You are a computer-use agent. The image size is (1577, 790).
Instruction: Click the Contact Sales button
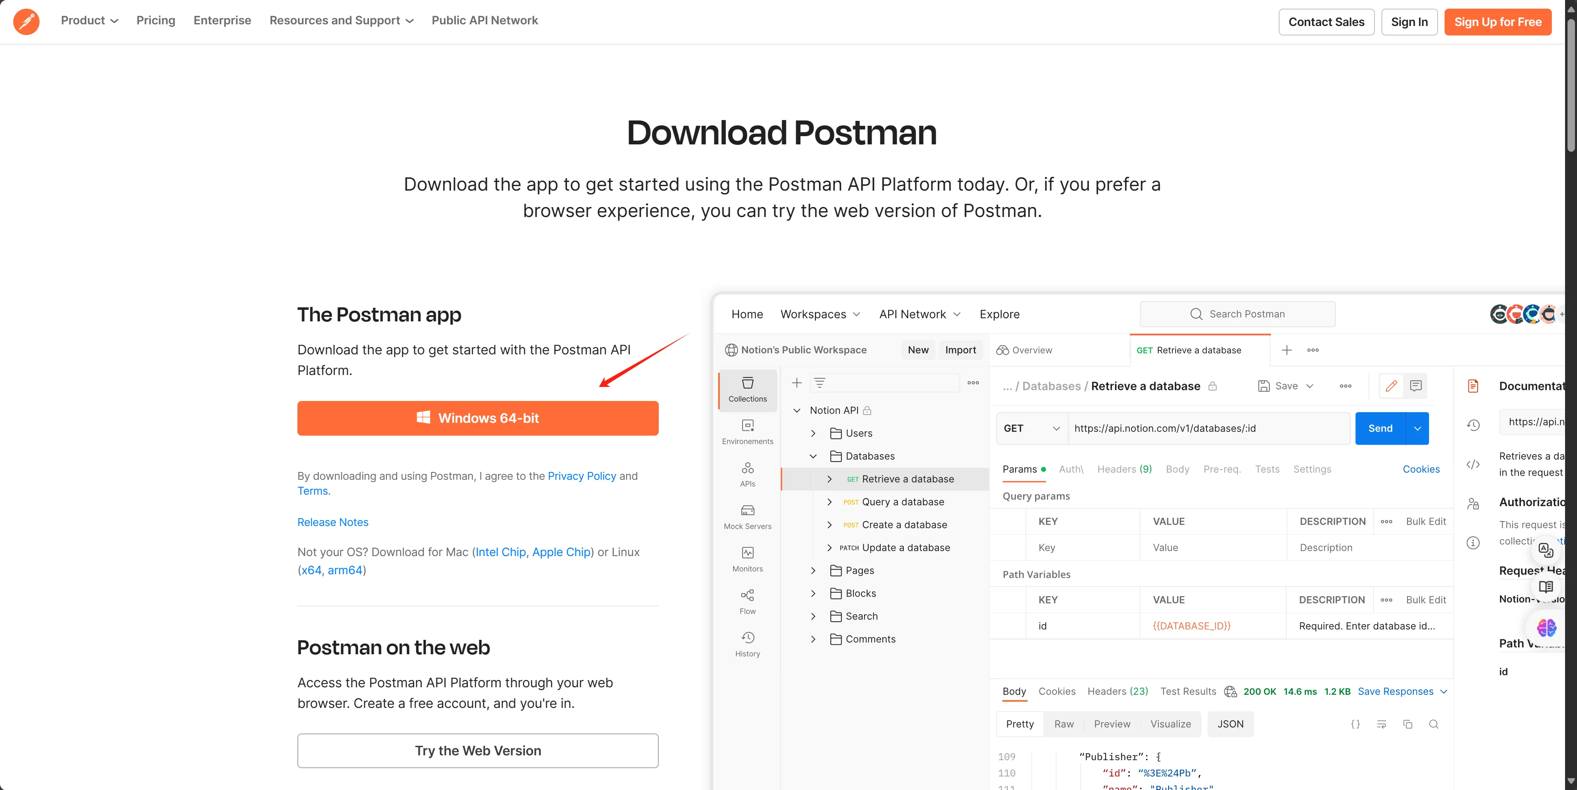click(x=1327, y=22)
